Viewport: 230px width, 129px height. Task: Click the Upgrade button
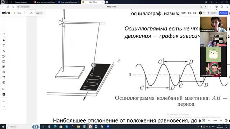[x=39, y=13]
